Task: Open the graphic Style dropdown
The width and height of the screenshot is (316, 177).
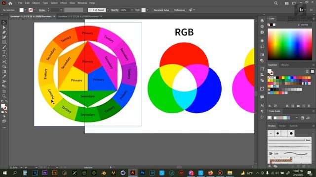Action: (147, 10)
